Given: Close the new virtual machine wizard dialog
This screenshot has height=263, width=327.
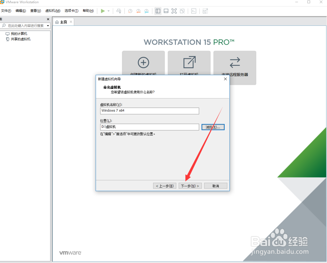Looking at the screenshot, I should tap(225, 79).
